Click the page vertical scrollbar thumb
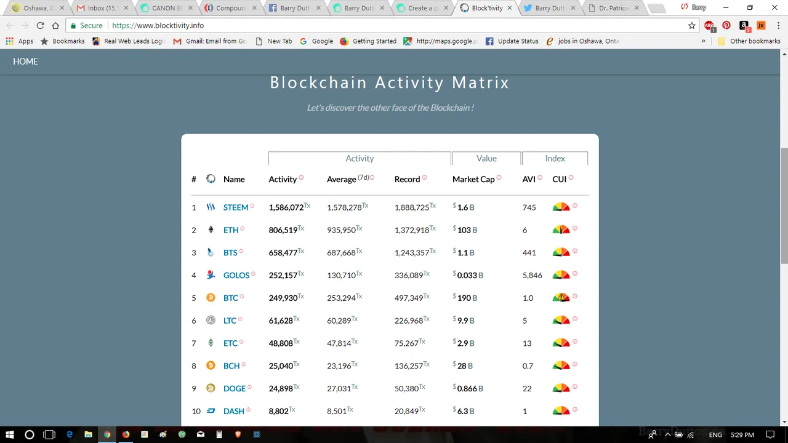788x443 pixels. pos(784,206)
